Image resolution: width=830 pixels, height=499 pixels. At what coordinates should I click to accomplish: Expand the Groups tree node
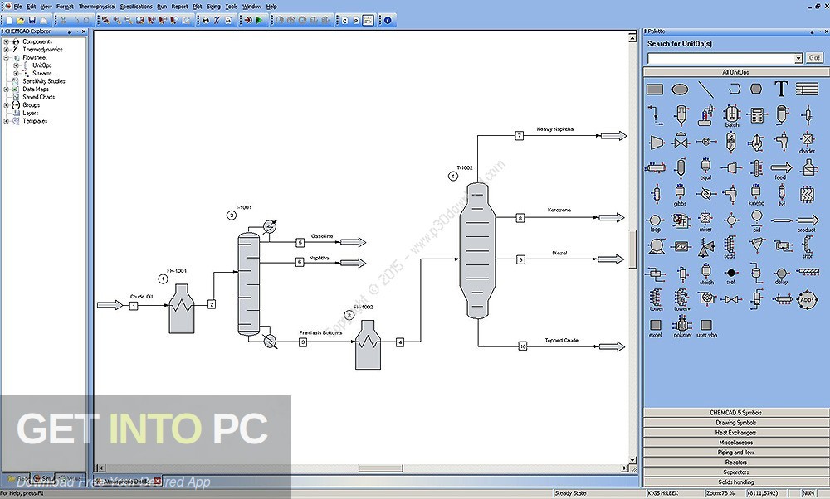(7, 105)
